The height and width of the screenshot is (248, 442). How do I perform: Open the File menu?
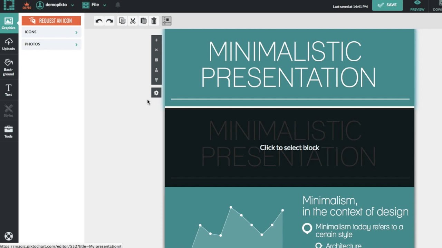(95, 5)
